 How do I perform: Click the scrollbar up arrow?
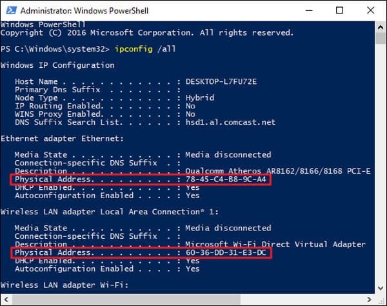380,26
